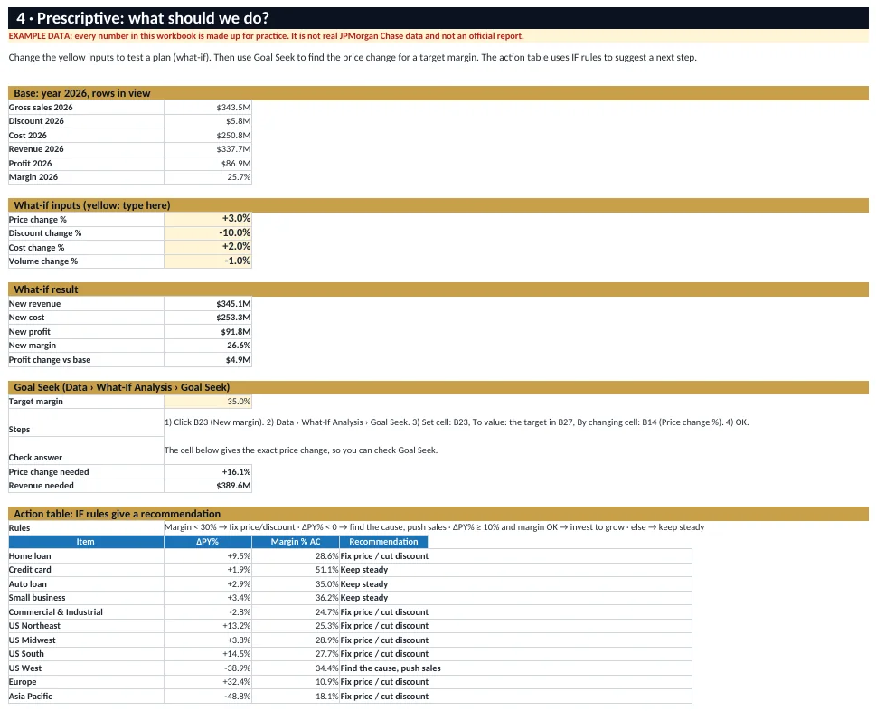Click the New margin value 26.6%
The width and height of the screenshot is (876, 711).
tap(208, 346)
